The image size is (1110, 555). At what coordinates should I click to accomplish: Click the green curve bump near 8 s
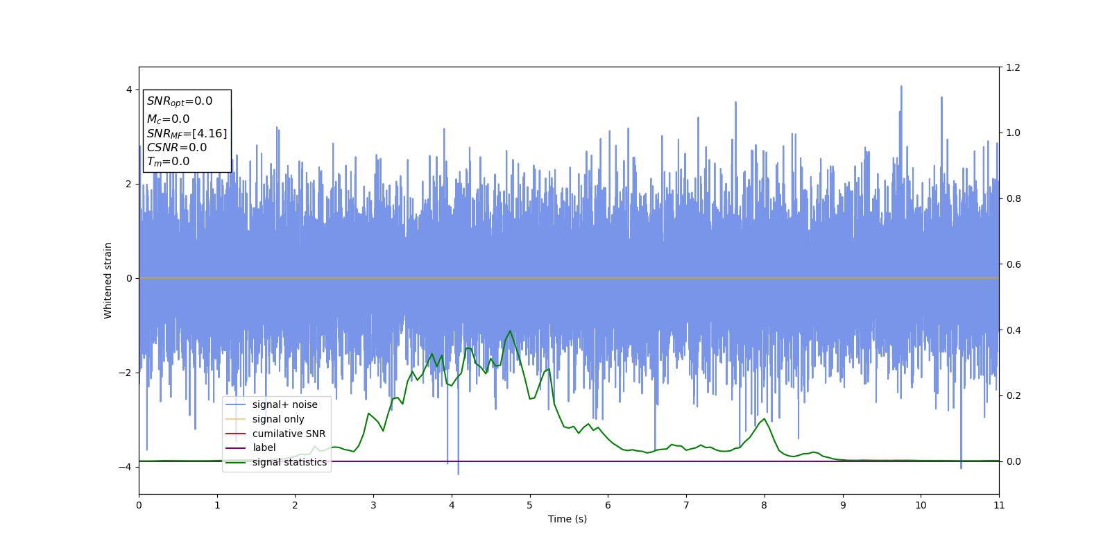pos(764,419)
